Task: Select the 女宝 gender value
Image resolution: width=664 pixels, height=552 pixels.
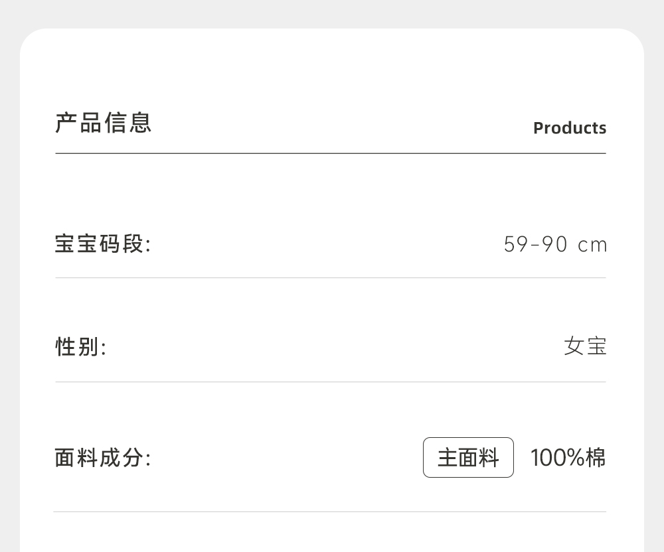Action: coord(585,346)
